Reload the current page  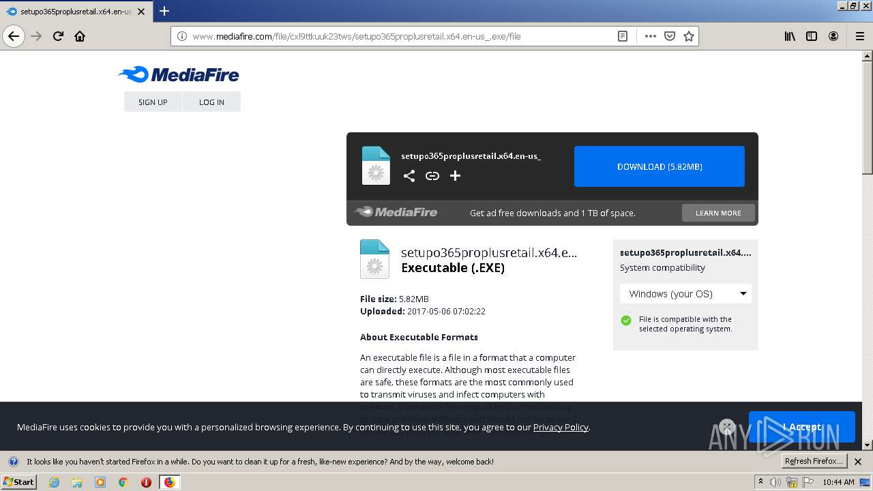pyautogui.click(x=58, y=36)
